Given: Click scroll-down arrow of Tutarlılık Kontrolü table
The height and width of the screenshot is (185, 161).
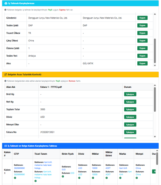Looking at the screenshot, I should (155, 137).
